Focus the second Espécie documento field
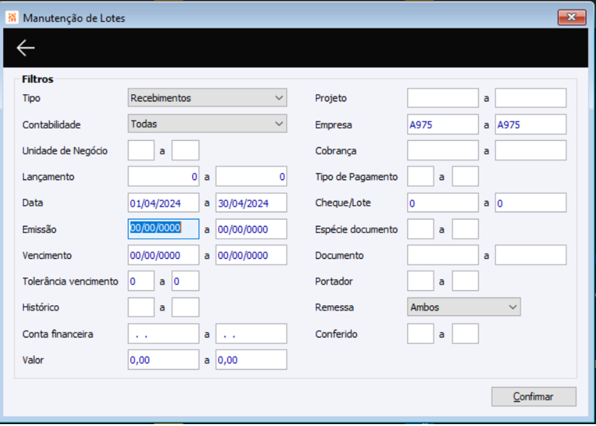The width and height of the screenshot is (596, 426). tap(465, 229)
